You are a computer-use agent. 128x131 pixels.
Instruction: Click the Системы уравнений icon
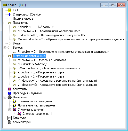[x=14, y=110]
